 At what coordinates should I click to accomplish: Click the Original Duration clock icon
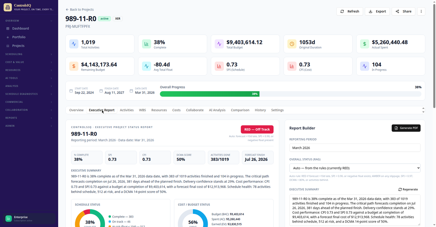coord(292,44)
